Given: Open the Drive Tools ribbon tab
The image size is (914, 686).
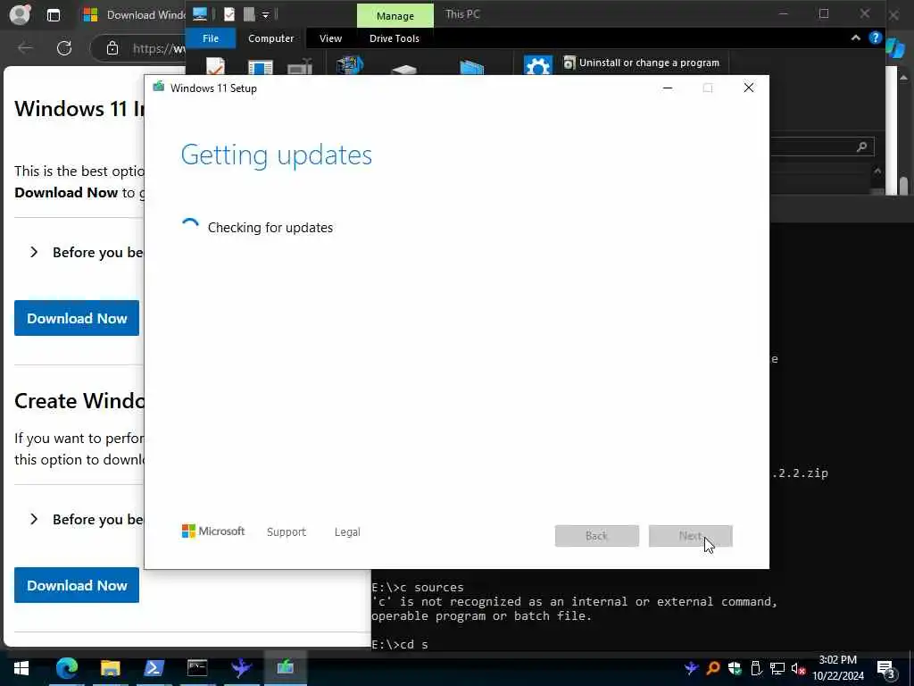Looking at the screenshot, I should [394, 38].
